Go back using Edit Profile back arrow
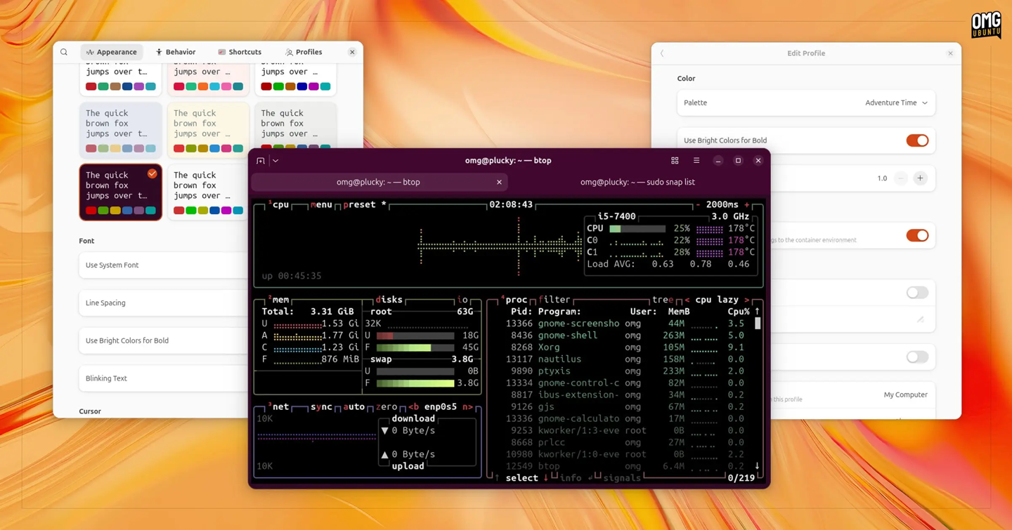The width and height of the screenshot is (1012, 530). pos(662,53)
